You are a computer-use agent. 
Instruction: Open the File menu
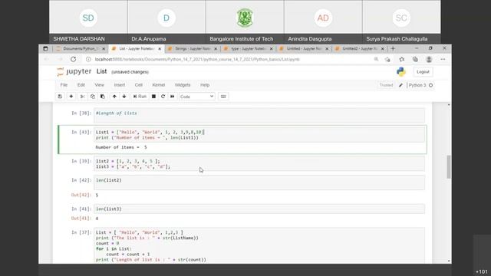(64, 85)
